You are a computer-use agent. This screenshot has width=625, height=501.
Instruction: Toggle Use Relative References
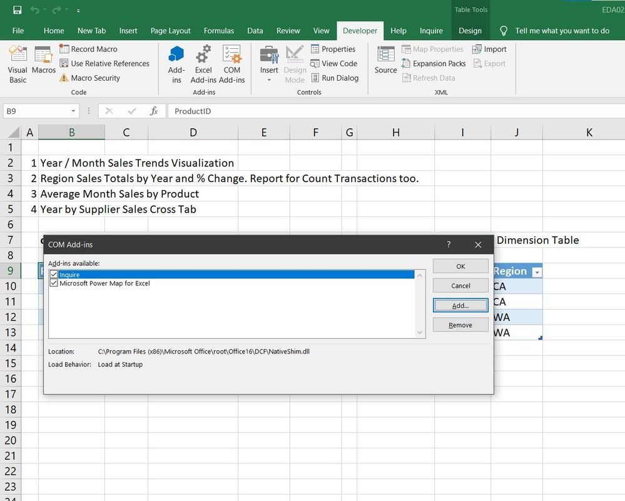coord(104,63)
